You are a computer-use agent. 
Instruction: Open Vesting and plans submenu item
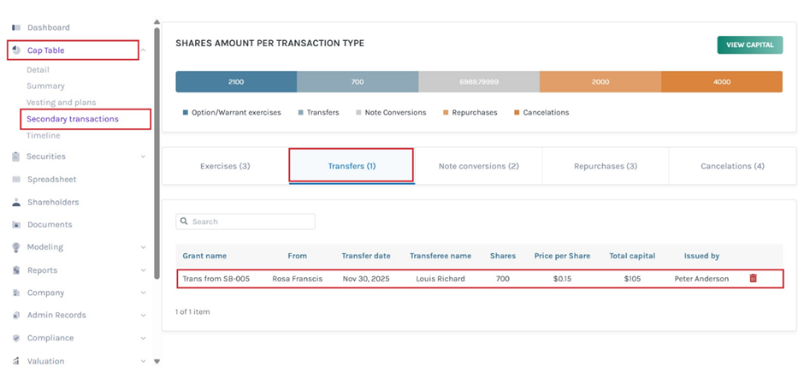click(x=61, y=103)
